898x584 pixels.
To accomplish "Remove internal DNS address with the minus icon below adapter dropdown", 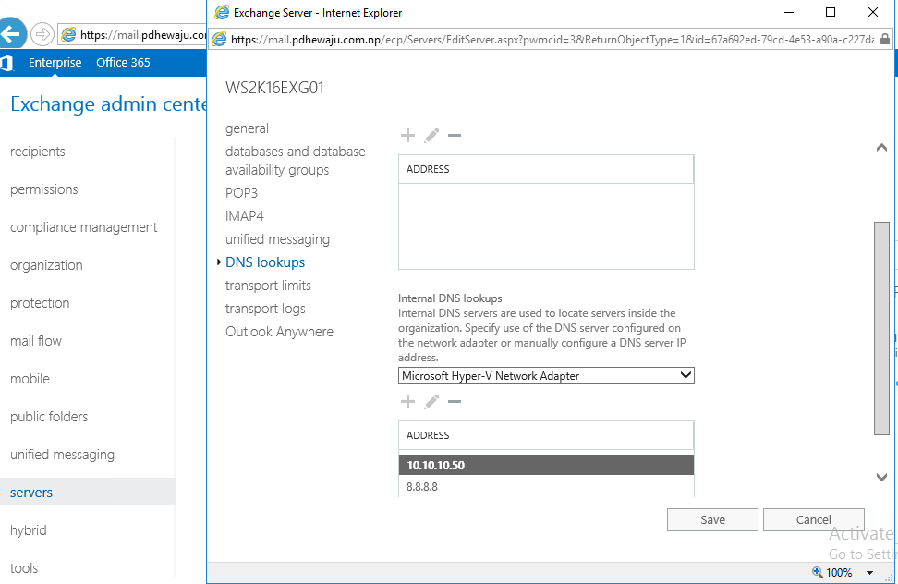I will [x=455, y=401].
